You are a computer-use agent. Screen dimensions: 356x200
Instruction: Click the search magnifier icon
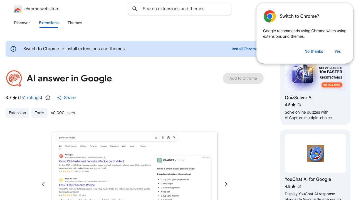135,9
